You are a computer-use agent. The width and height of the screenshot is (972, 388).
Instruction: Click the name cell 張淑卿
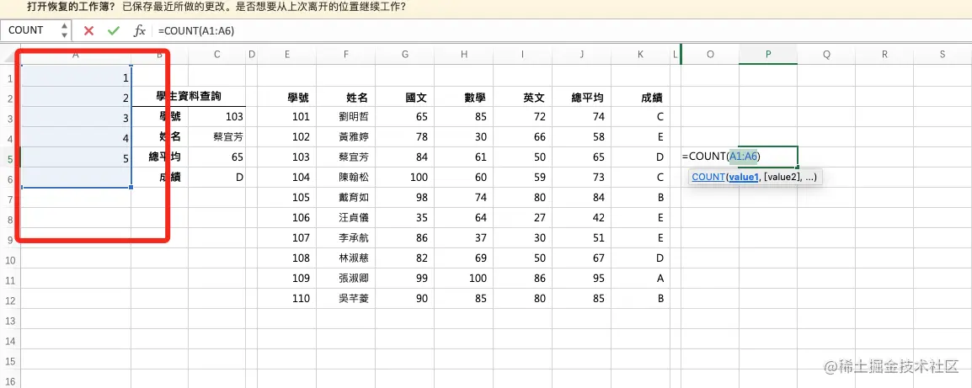pos(346,279)
